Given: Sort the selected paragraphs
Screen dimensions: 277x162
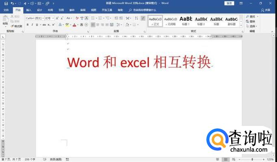Looking at the screenshot, I should (136, 18).
